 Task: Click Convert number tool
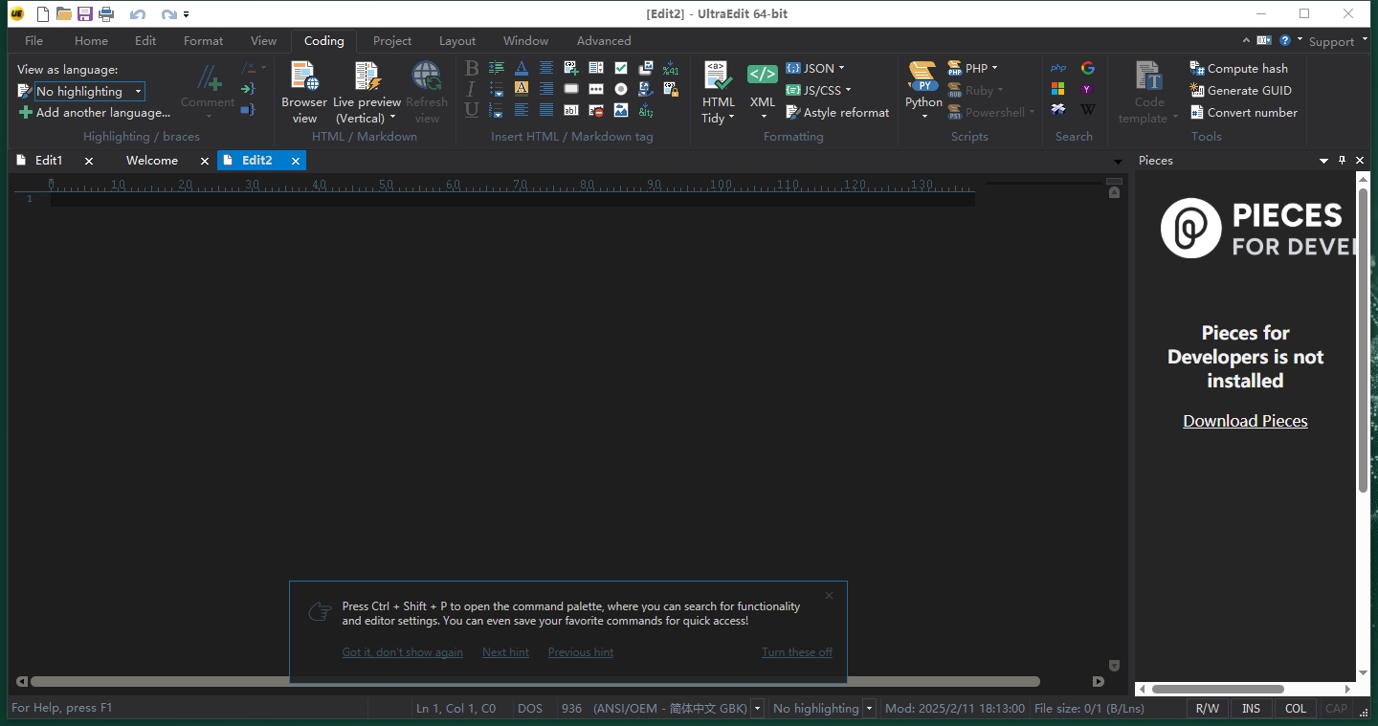pyautogui.click(x=1243, y=112)
